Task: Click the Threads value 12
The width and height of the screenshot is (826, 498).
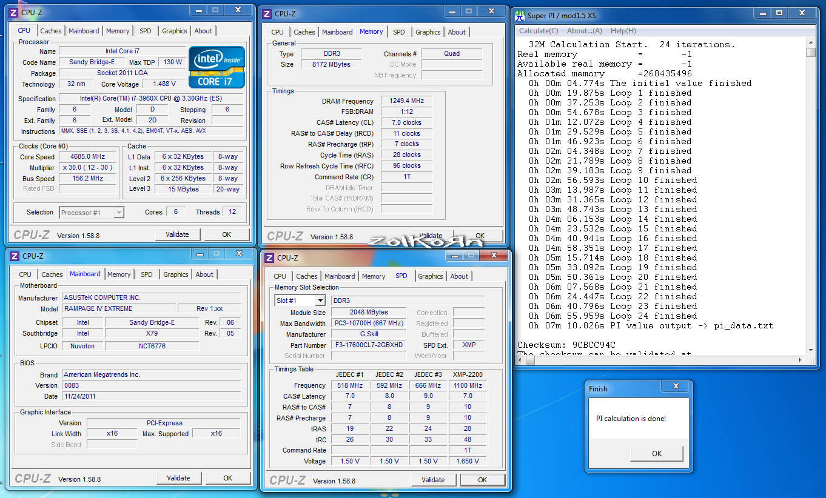Action: click(233, 212)
